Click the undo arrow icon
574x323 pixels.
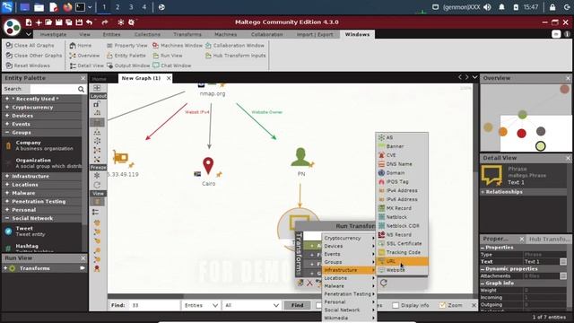[x=90, y=22]
